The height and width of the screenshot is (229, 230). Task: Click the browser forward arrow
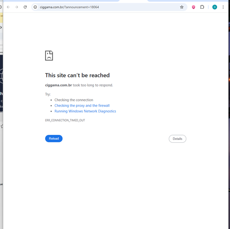coord(17,7)
